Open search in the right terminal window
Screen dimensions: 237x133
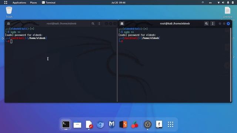pos(206,24)
